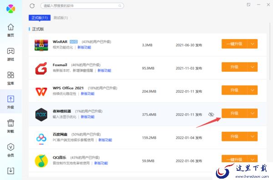Click 一键升级 button for QQ音乐
273x180 pixels.
tap(234, 159)
